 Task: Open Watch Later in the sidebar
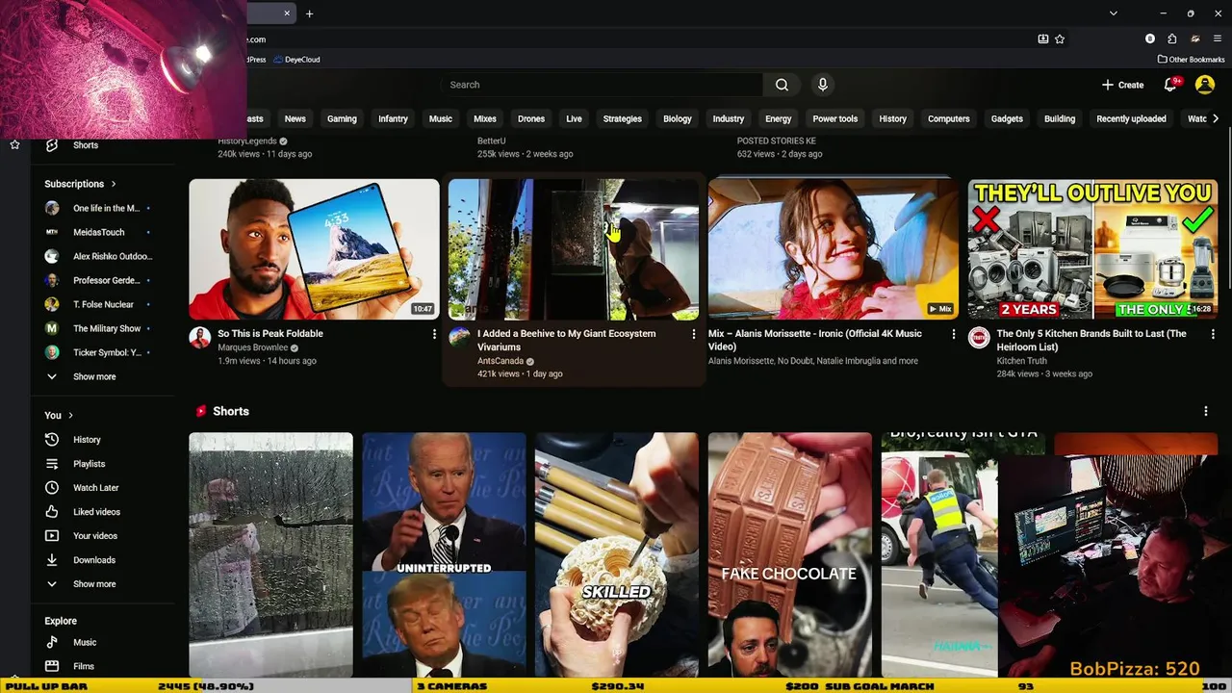[x=95, y=488]
